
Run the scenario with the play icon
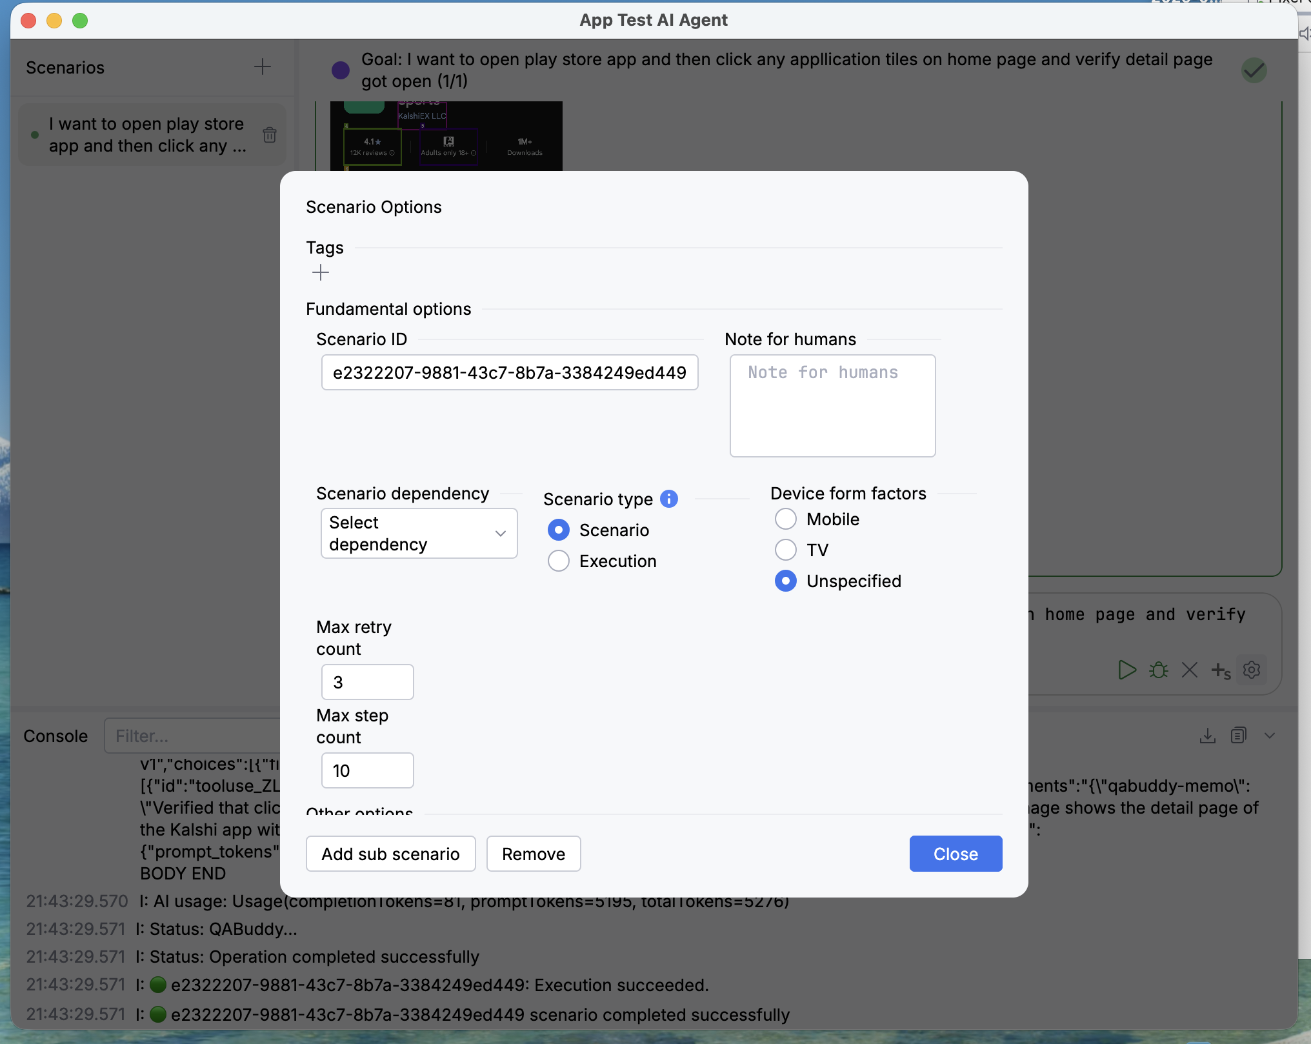(x=1126, y=670)
